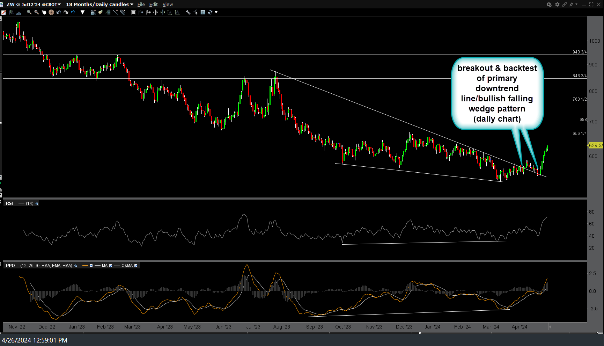Open RSI indicator wrench settings
This screenshot has height=346, width=604.
point(37,203)
